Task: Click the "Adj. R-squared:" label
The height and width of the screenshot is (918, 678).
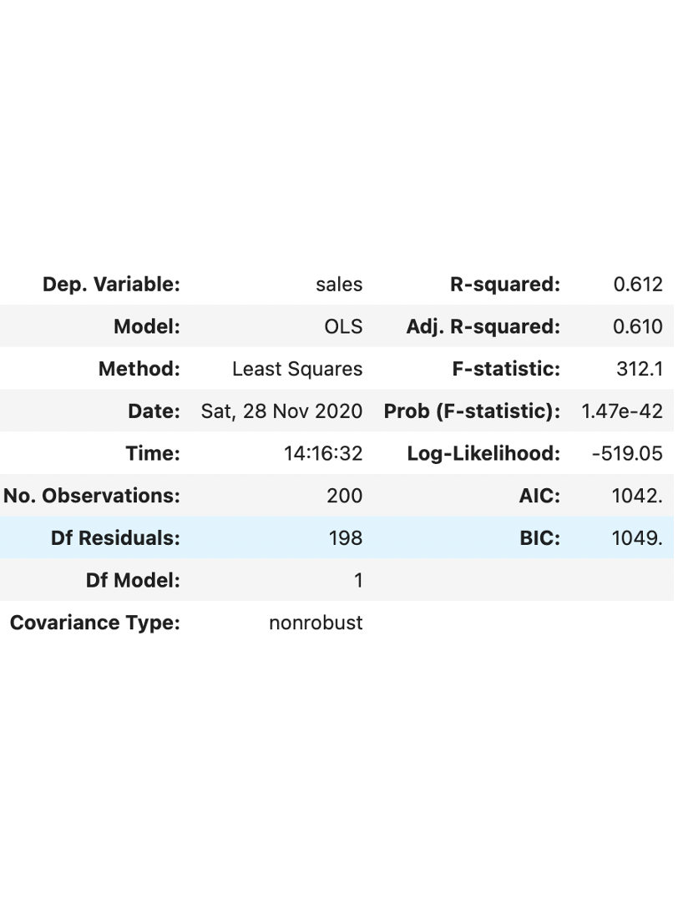Action: pyautogui.click(x=483, y=327)
